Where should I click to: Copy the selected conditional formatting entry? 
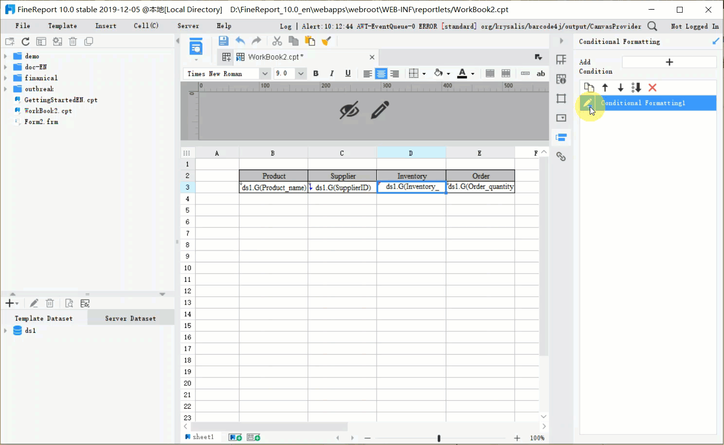(x=589, y=87)
